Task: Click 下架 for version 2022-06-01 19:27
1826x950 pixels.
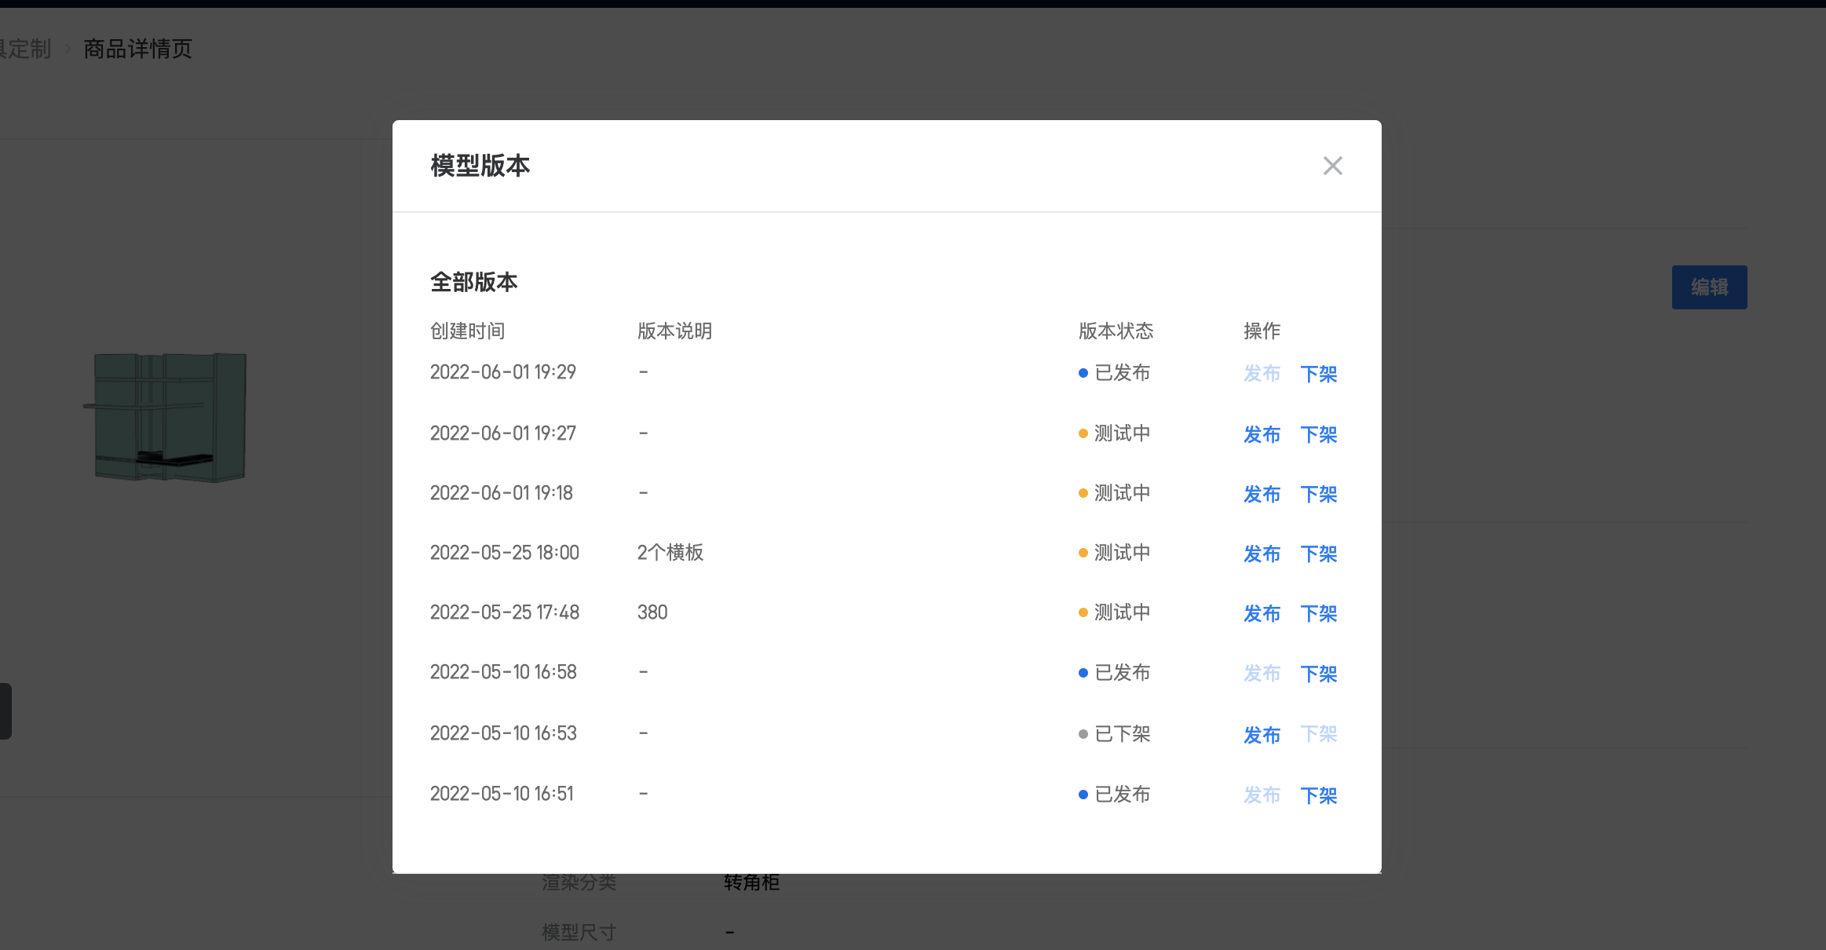Action: (1319, 434)
